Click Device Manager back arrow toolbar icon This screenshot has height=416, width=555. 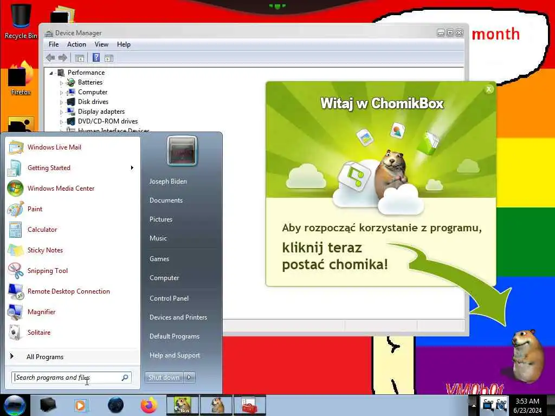50,57
